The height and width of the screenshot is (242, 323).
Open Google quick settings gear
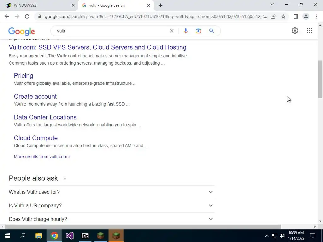pyautogui.click(x=295, y=31)
